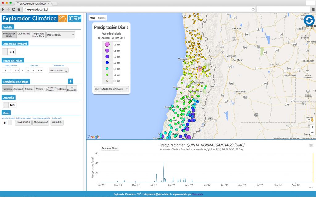Select the Caudal Diario variable tab
The height and width of the screenshot is (197, 316).
pyautogui.click(x=24, y=35)
